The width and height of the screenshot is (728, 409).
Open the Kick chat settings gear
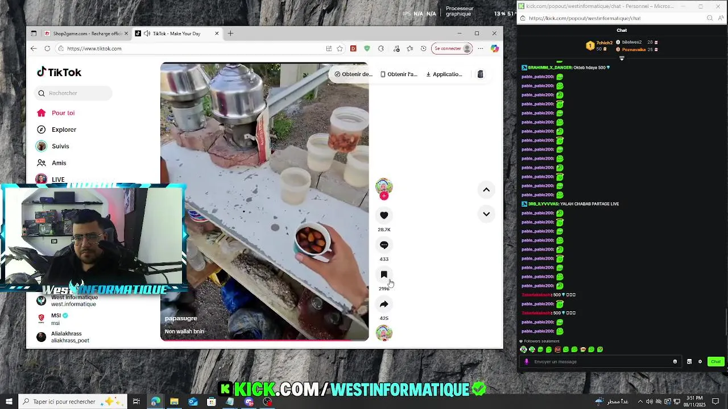click(700, 362)
